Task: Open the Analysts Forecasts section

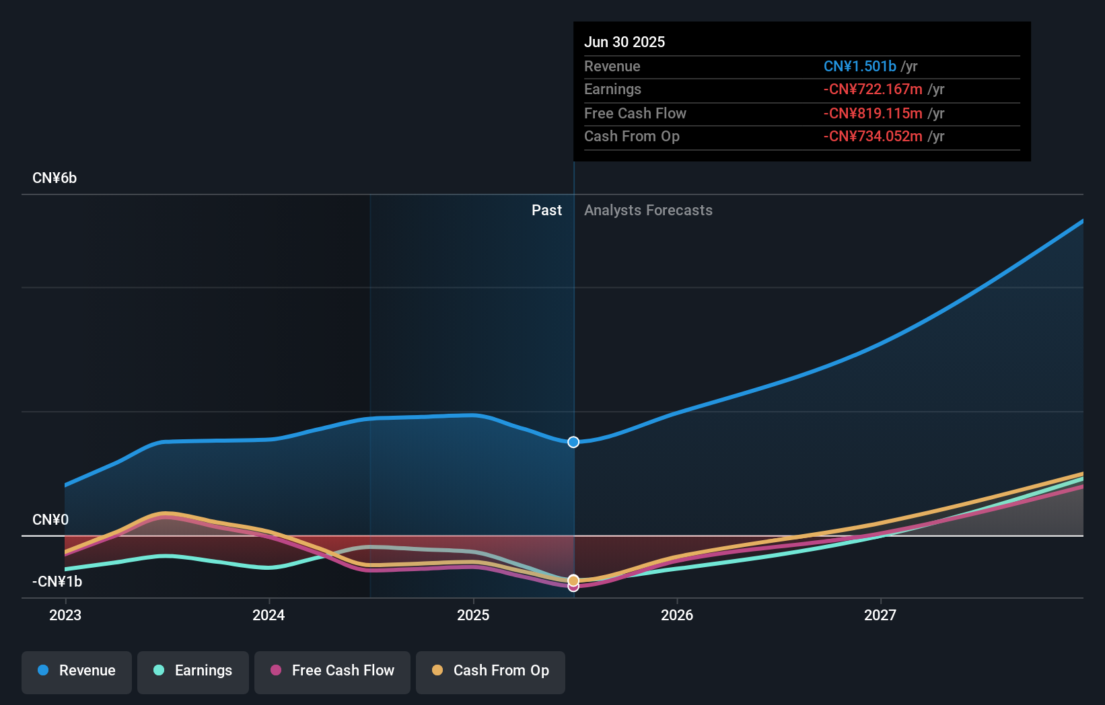Action: coord(648,210)
